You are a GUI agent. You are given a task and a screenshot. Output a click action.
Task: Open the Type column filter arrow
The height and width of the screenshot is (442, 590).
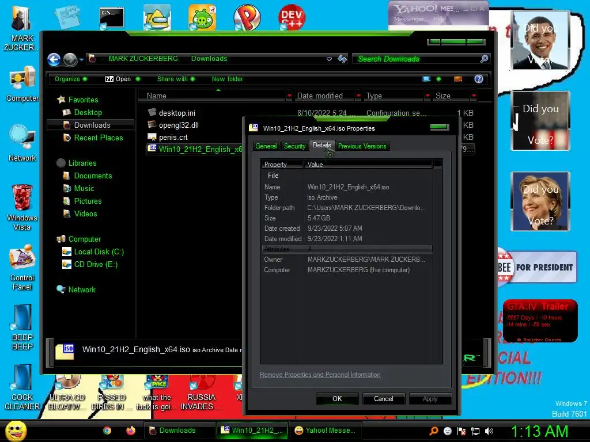(x=427, y=96)
